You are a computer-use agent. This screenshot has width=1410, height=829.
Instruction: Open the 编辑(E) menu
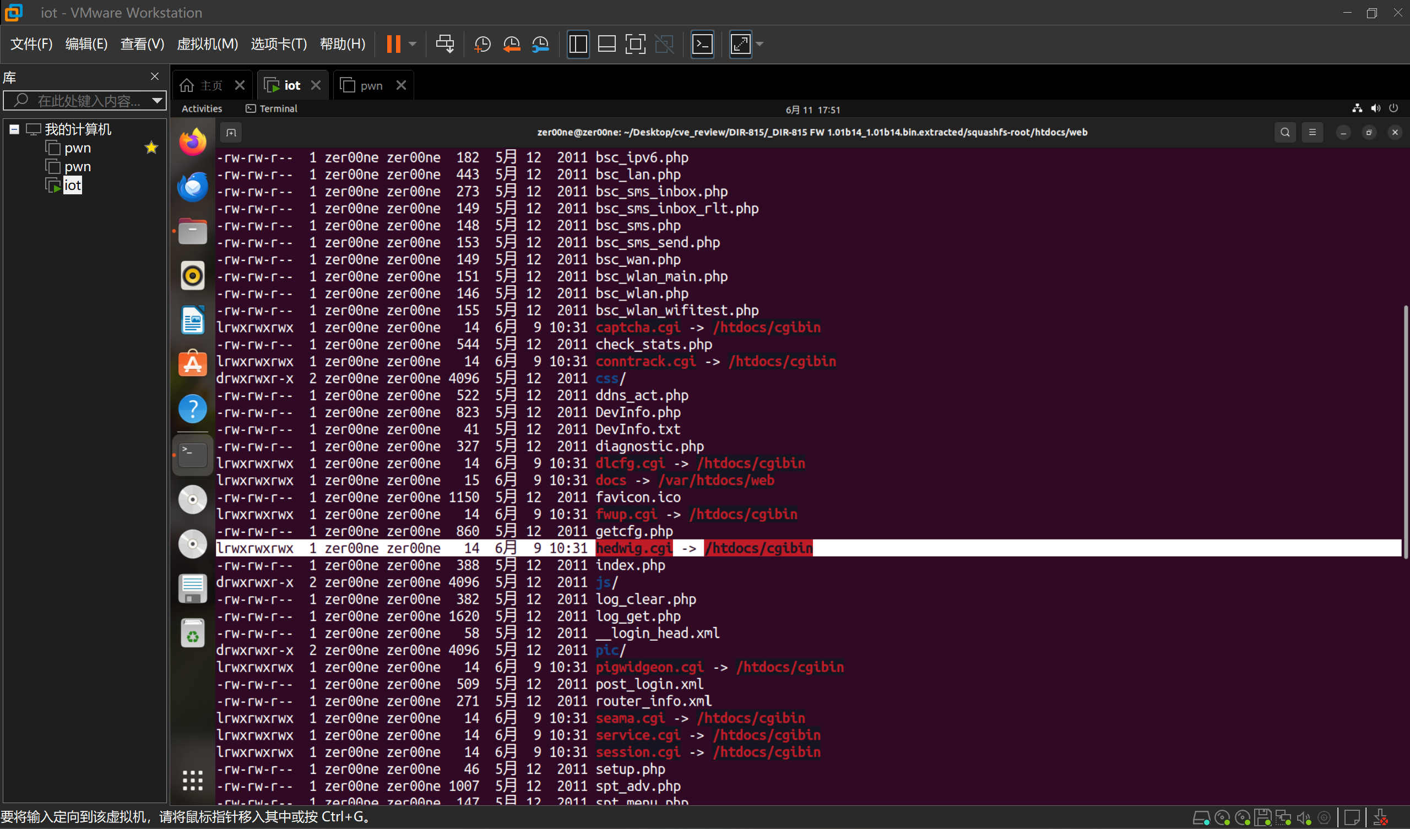click(x=86, y=43)
